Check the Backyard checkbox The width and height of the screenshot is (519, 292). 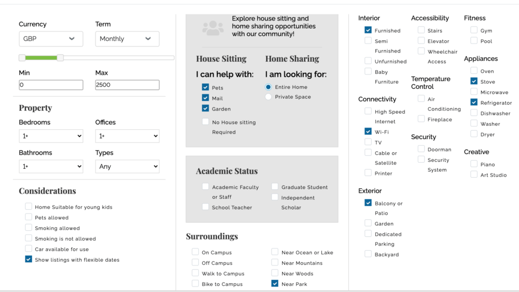coord(368,254)
